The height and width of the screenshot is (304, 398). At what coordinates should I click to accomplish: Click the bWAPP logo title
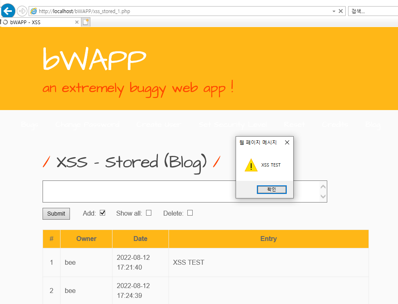click(94, 59)
